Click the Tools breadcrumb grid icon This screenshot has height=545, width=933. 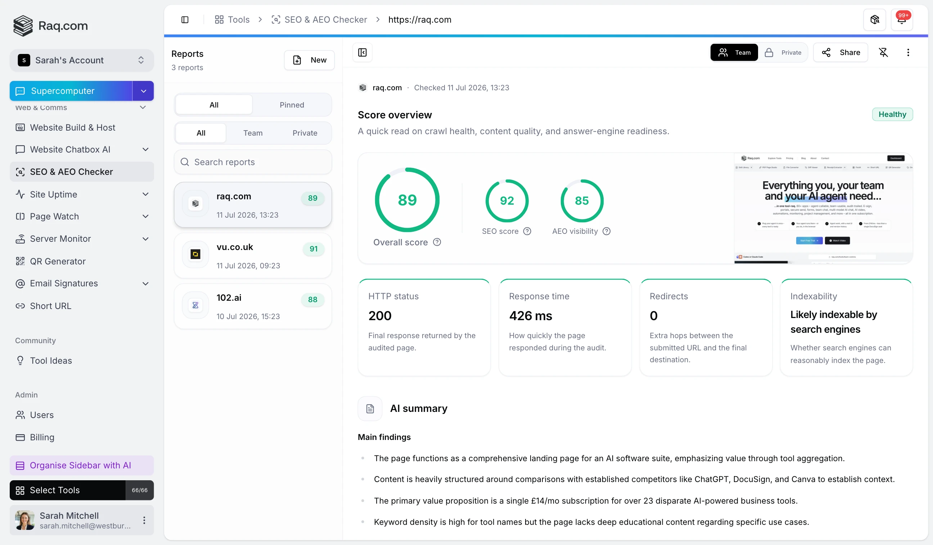(x=219, y=20)
